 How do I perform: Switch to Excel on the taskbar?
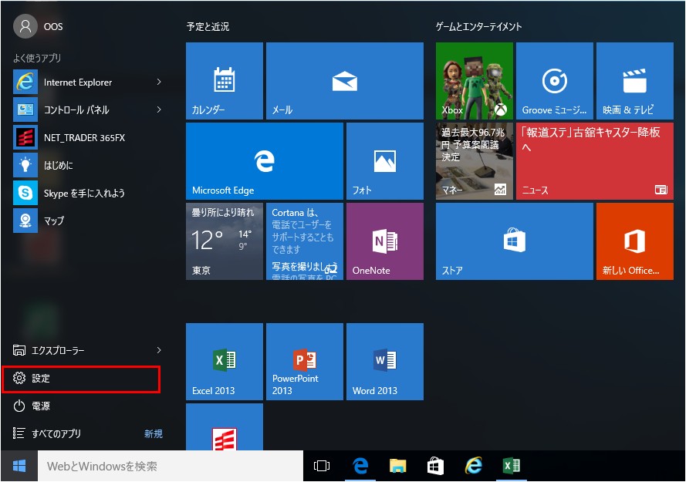(512, 467)
